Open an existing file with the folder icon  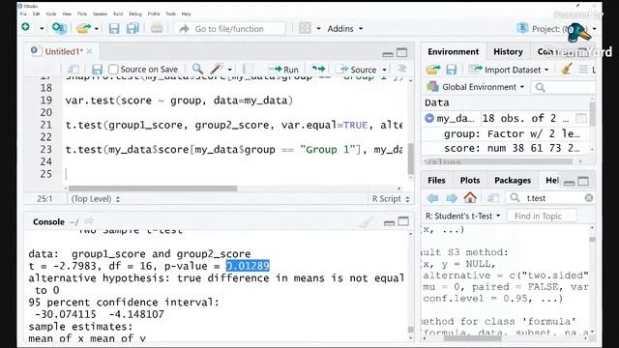84,28
